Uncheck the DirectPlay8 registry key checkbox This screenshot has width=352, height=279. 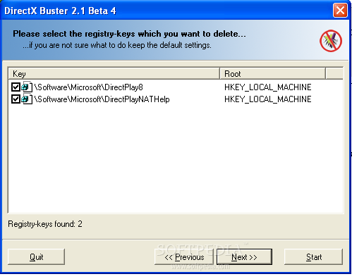pos(16,87)
